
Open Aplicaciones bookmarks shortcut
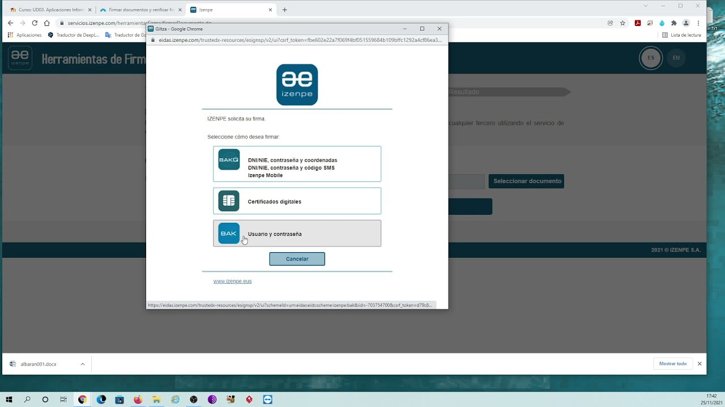(x=24, y=35)
